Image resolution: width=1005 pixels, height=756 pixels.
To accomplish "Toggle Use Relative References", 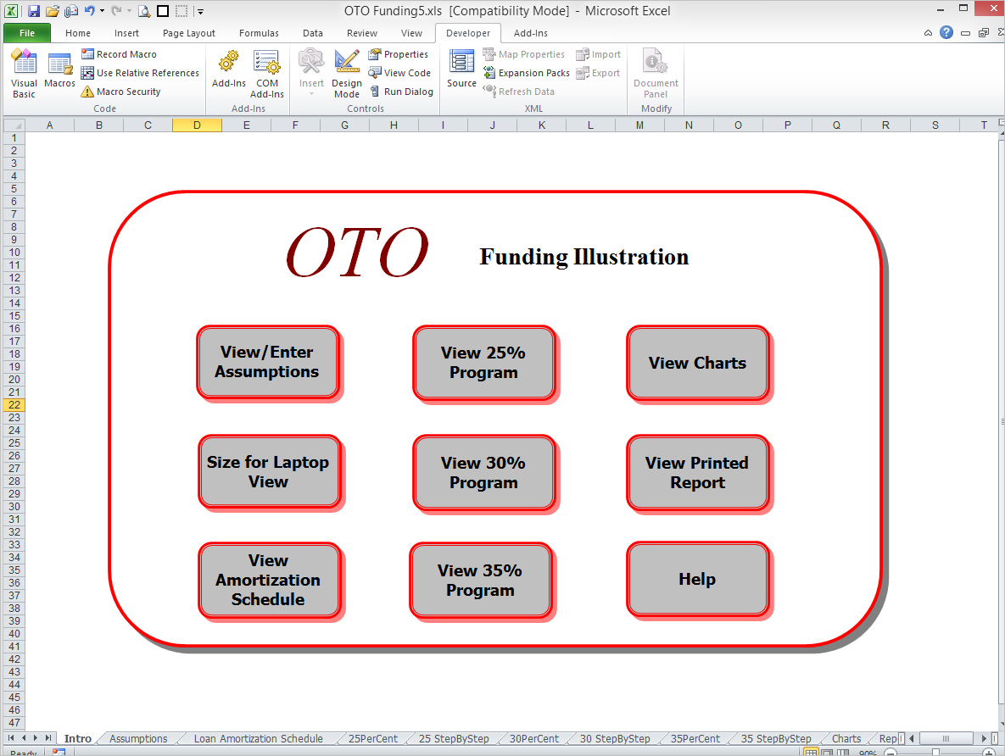I will click(140, 73).
